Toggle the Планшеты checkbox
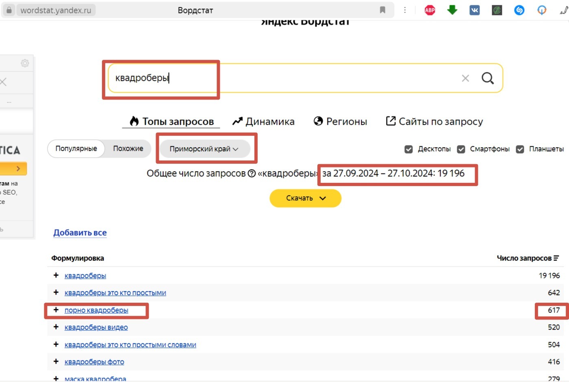 (520, 149)
